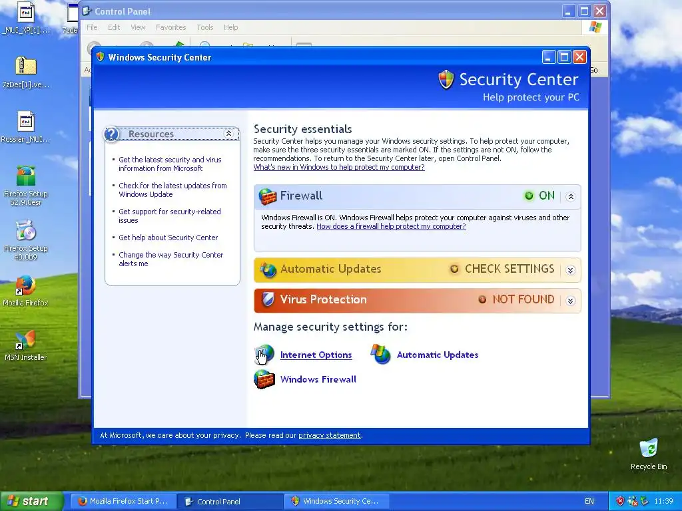682x511 pixels.
Task: Click 'Get the latest security and virus information' link
Action: click(170, 164)
